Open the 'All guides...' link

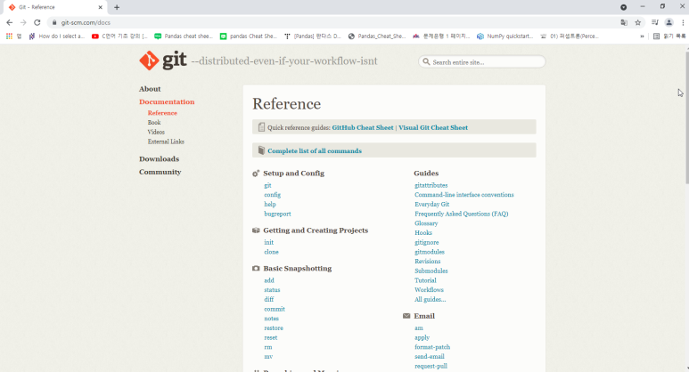click(x=431, y=300)
